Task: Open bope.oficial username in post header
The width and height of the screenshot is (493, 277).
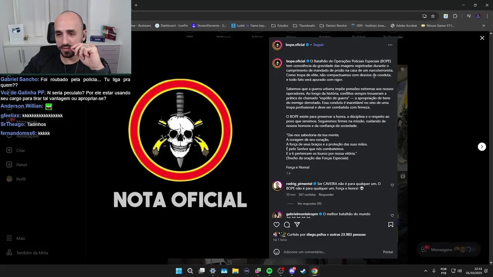Action: tap(295, 45)
